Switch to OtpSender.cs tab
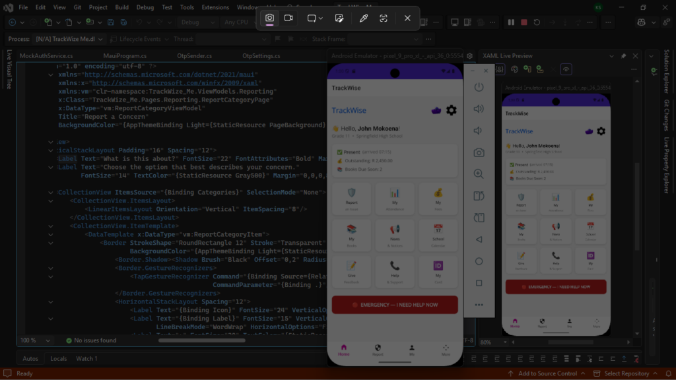The image size is (676, 380). [x=195, y=55]
